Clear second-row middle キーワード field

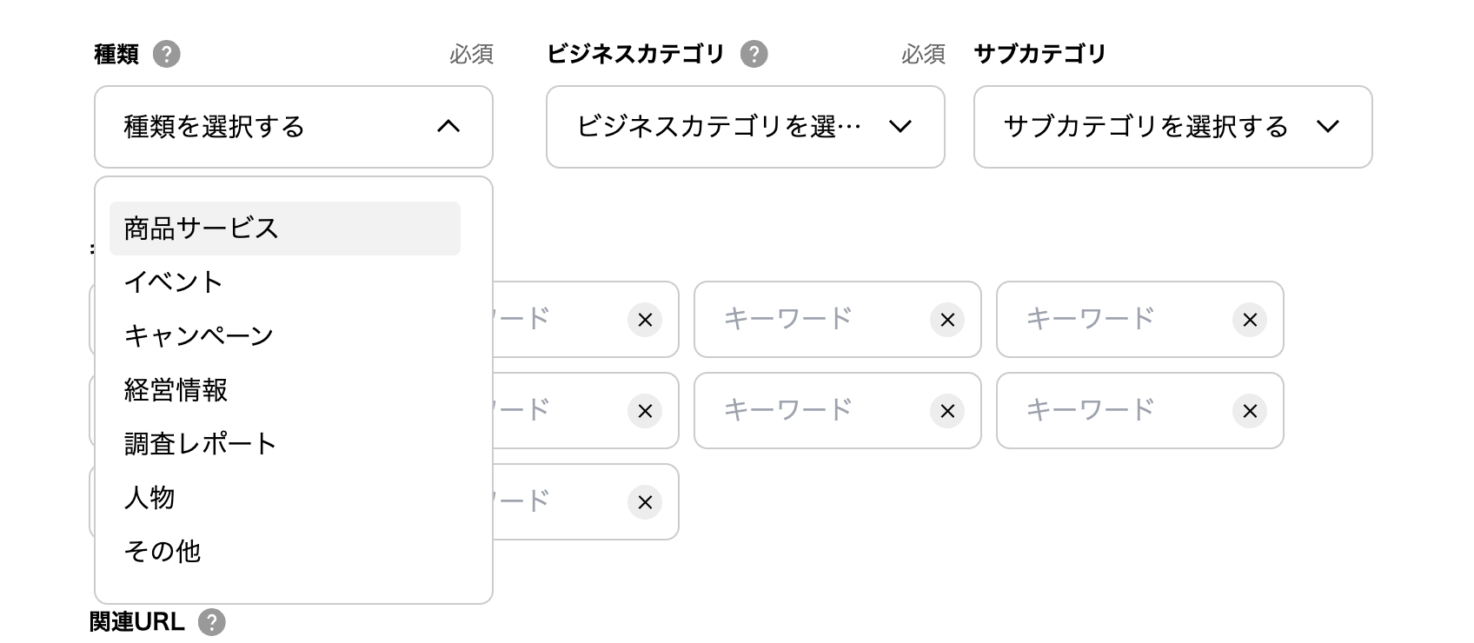[947, 411]
